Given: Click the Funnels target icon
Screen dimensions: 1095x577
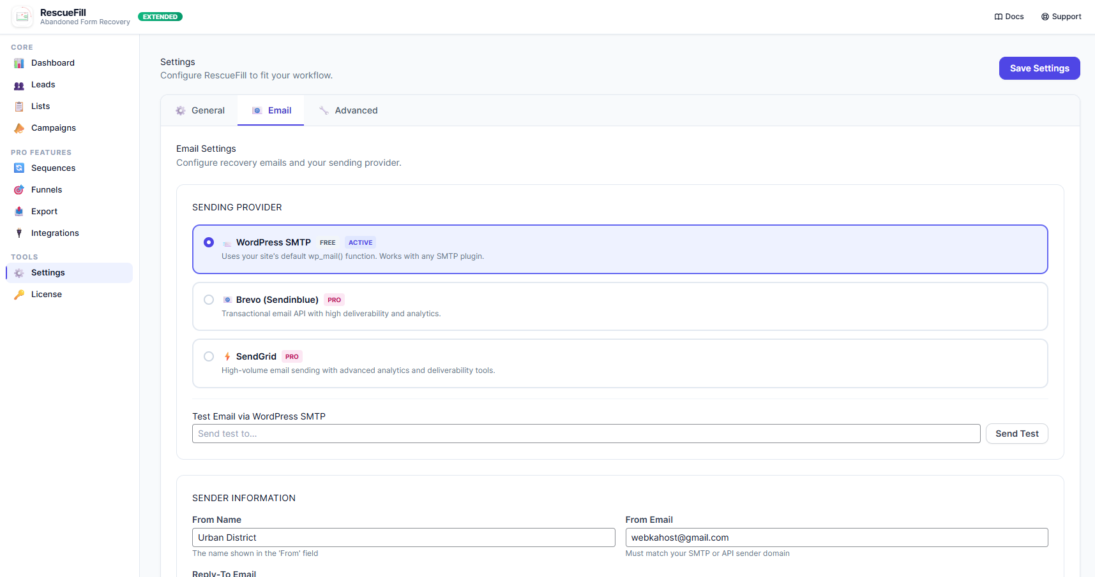Looking at the screenshot, I should point(19,189).
